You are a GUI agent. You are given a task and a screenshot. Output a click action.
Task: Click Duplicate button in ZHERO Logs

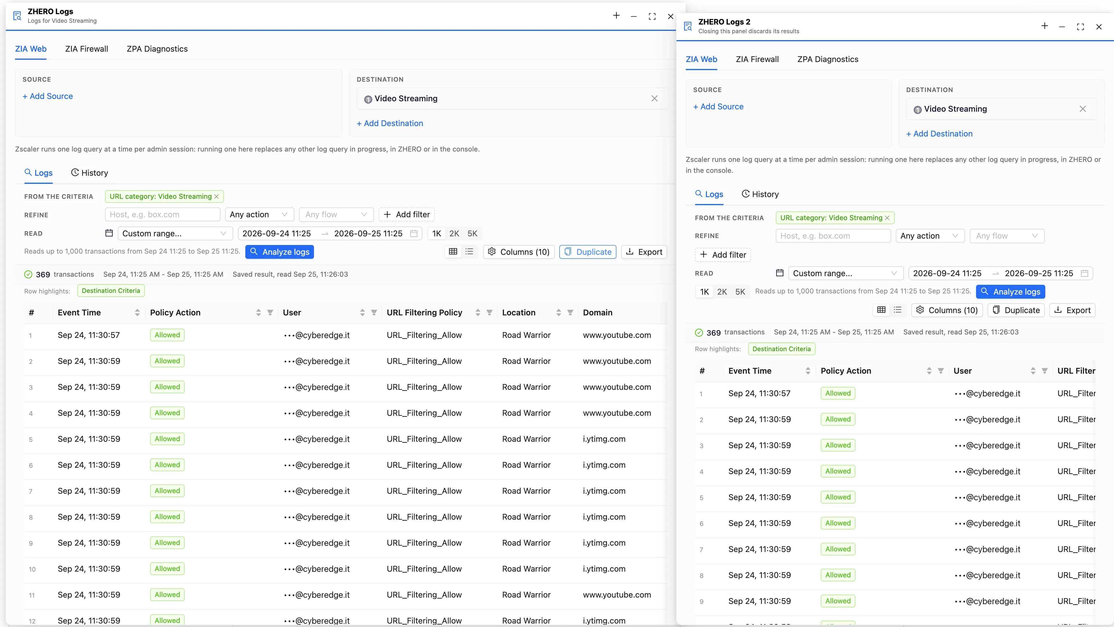pyautogui.click(x=588, y=252)
